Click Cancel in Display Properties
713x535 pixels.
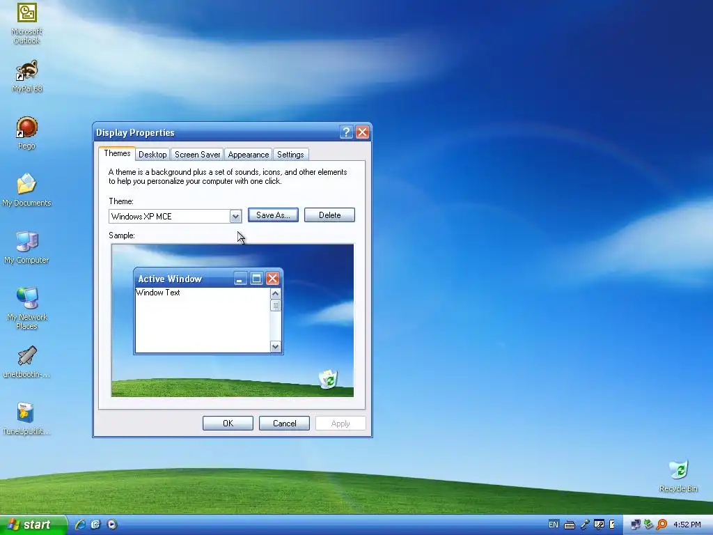pyautogui.click(x=284, y=424)
